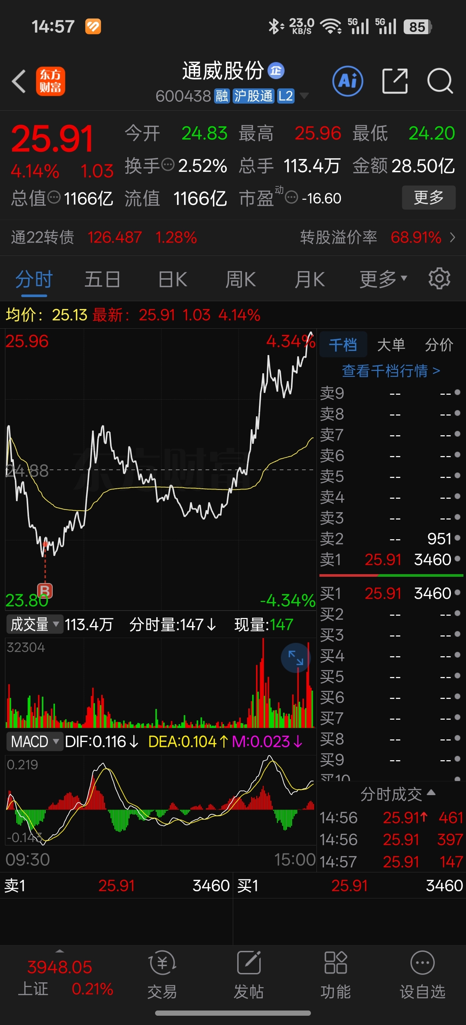The width and height of the screenshot is (466, 1025).
Task: Switch to the 月K tab
Action: pyautogui.click(x=309, y=279)
